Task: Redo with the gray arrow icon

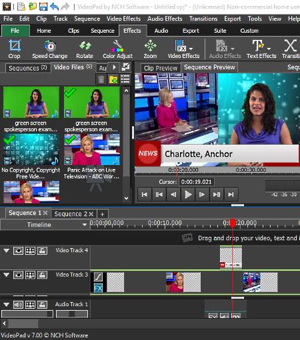Action: tap(65, 7)
